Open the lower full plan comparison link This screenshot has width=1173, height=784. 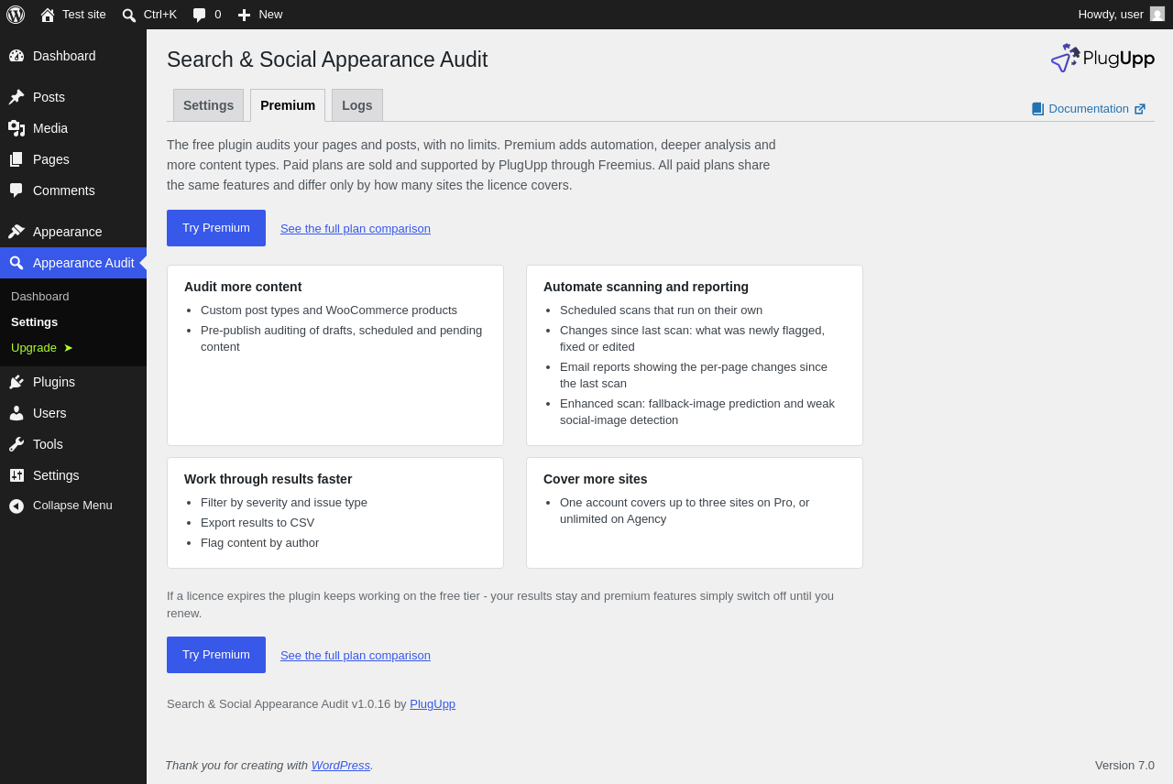[356, 656]
